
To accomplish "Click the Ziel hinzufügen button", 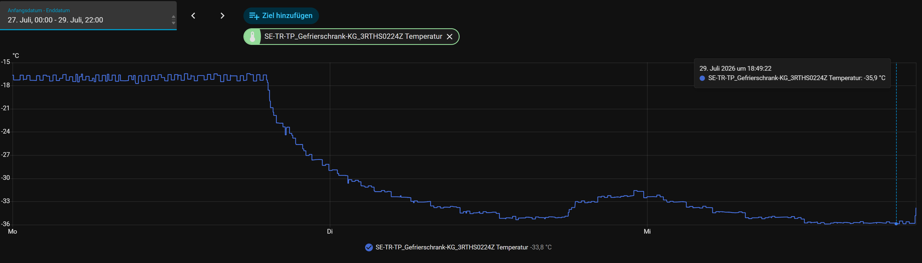I will point(281,16).
